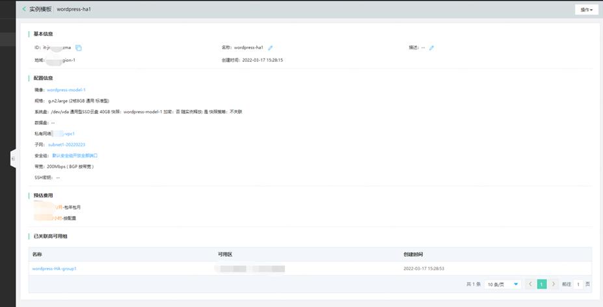Screen dimensions: 603x307
Task: Focus the 前往 page number input
Action: (578, 284)
